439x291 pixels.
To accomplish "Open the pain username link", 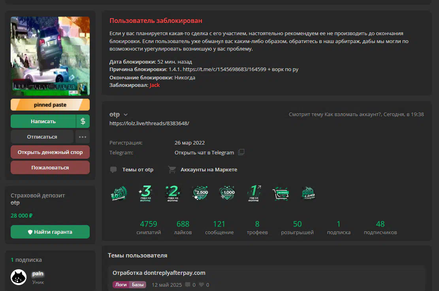I will (x=38, y=273).
